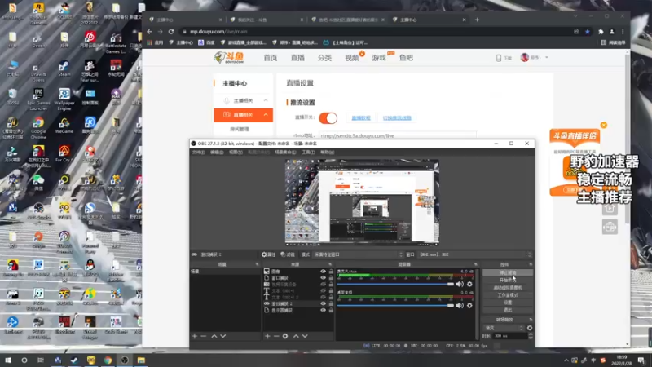Open 麦克风/Aux audio settings gear
This screenshot has height=367, width=652.
click(x=469, y=284)
